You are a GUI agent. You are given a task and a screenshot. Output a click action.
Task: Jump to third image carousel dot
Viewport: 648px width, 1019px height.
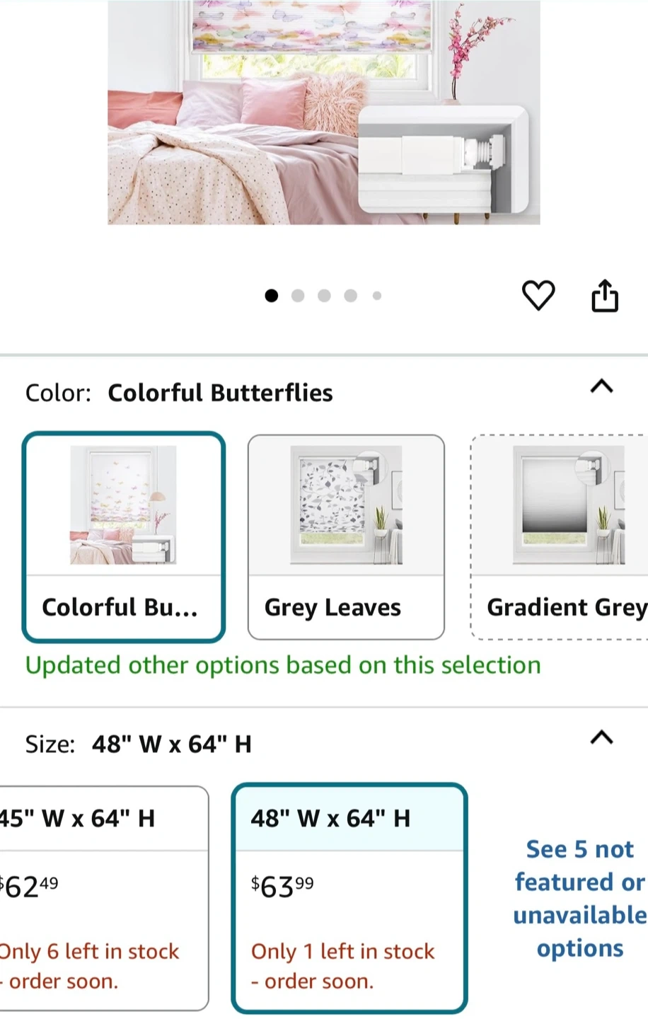coord(324,296)
